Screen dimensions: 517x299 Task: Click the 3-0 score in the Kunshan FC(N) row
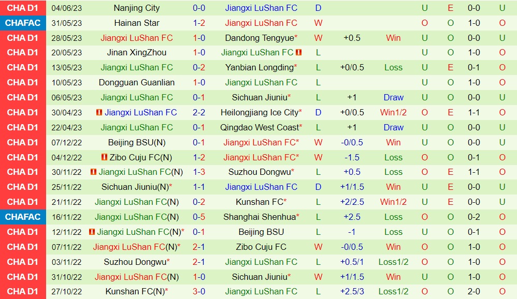pyautogui.click(x=199, y=292)
